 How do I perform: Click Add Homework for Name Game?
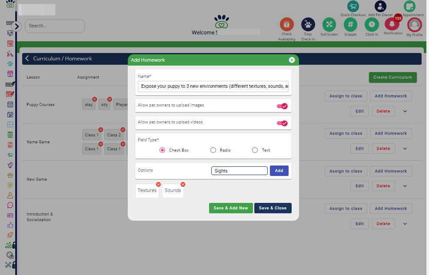[x=391, y=133]
